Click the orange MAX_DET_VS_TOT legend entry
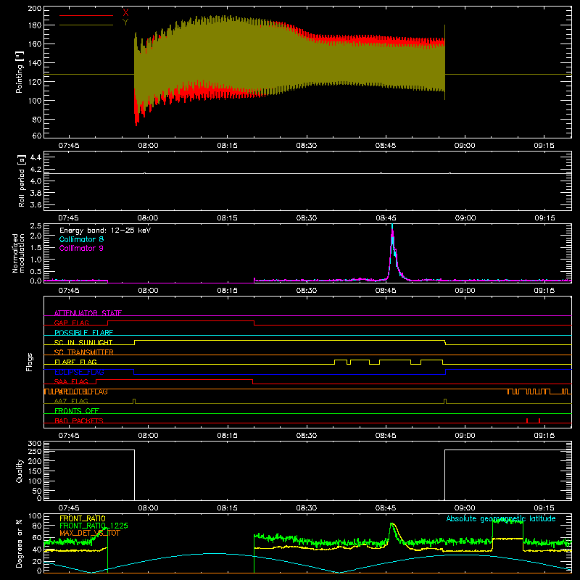Viewport: 580px width, 580px height. (90, 533)
